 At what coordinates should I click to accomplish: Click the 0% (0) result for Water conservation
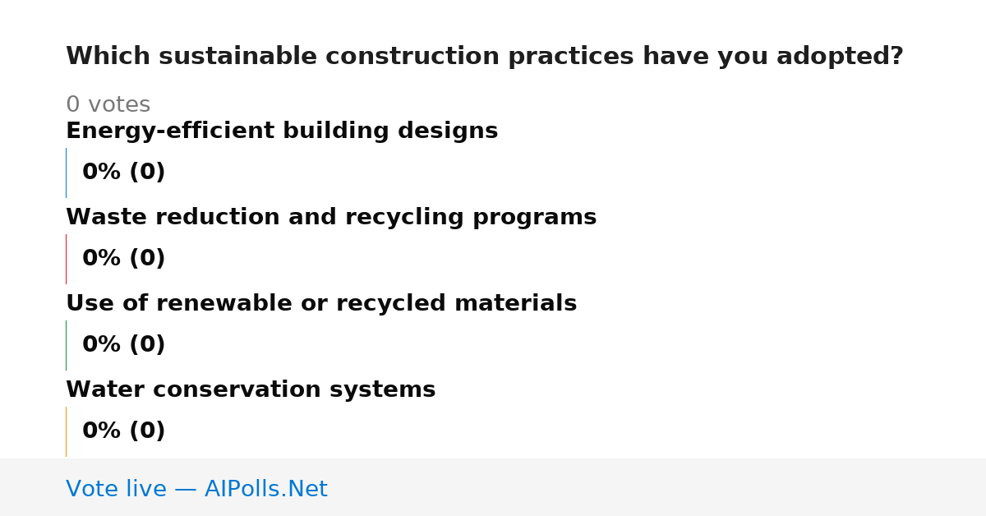(x=124, y=431)
